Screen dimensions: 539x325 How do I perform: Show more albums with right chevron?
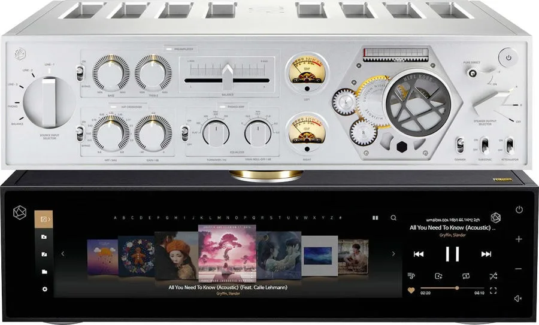(393, 254)
